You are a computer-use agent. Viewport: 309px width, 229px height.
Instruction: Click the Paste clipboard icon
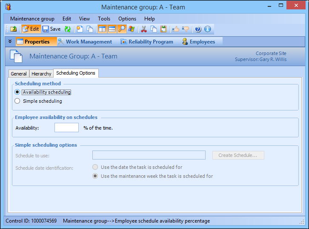coord(163,29)
